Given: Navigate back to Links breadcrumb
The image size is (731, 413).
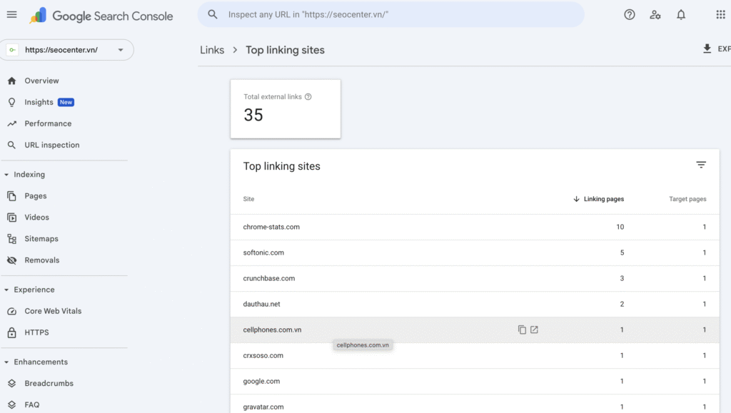Looking at the screenshot, I should pyautogui.click(x=212, y=50).
